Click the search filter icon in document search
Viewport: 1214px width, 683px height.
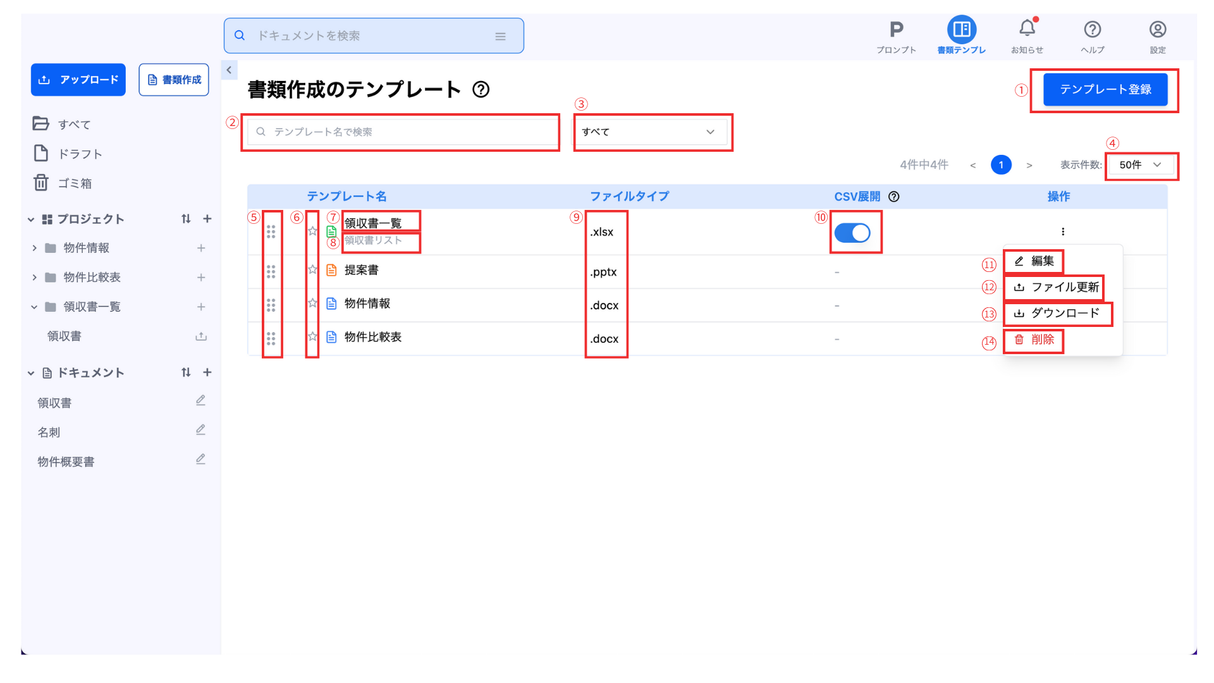pos(500,37)
